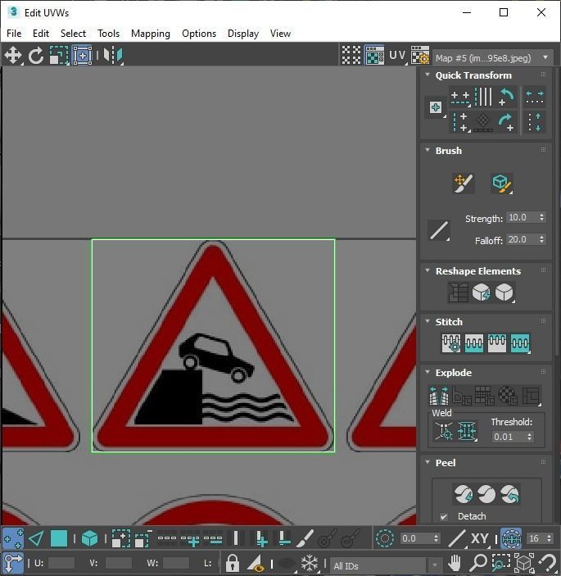Click Space Horizontally in Quick Transform

click(x=535, y=98)
